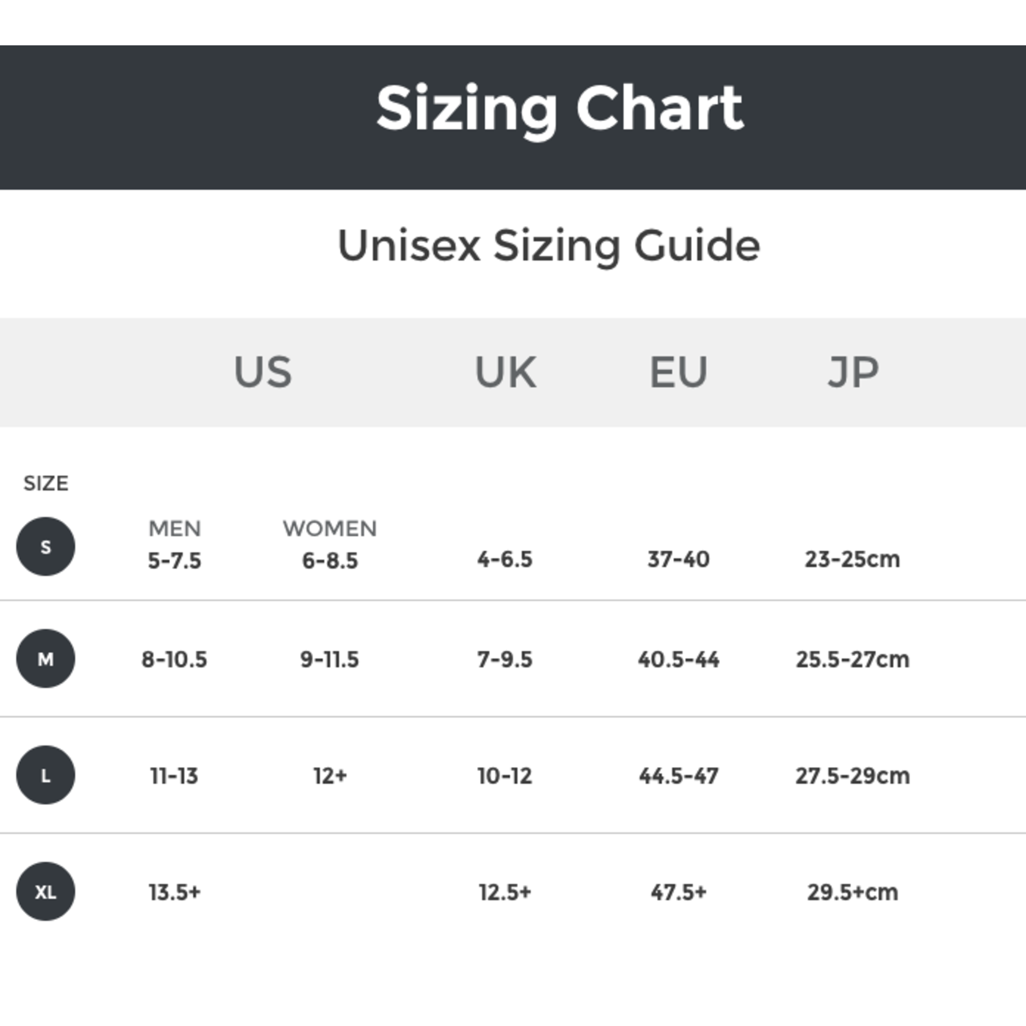Select the UK column header
This screenshot has height=1026, width=1026.
506,372
